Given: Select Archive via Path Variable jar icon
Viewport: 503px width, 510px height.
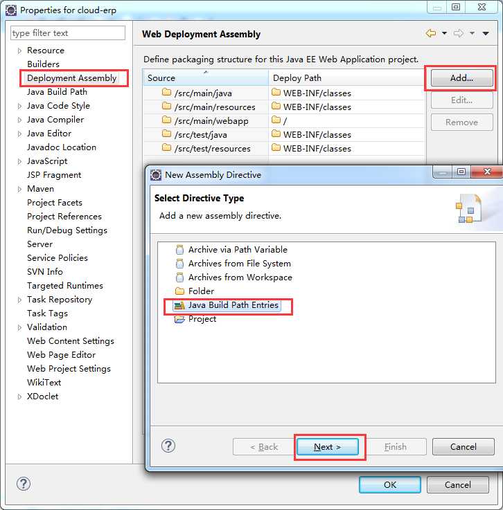Looking at the screenshot, I should click(x=179, y=250).
